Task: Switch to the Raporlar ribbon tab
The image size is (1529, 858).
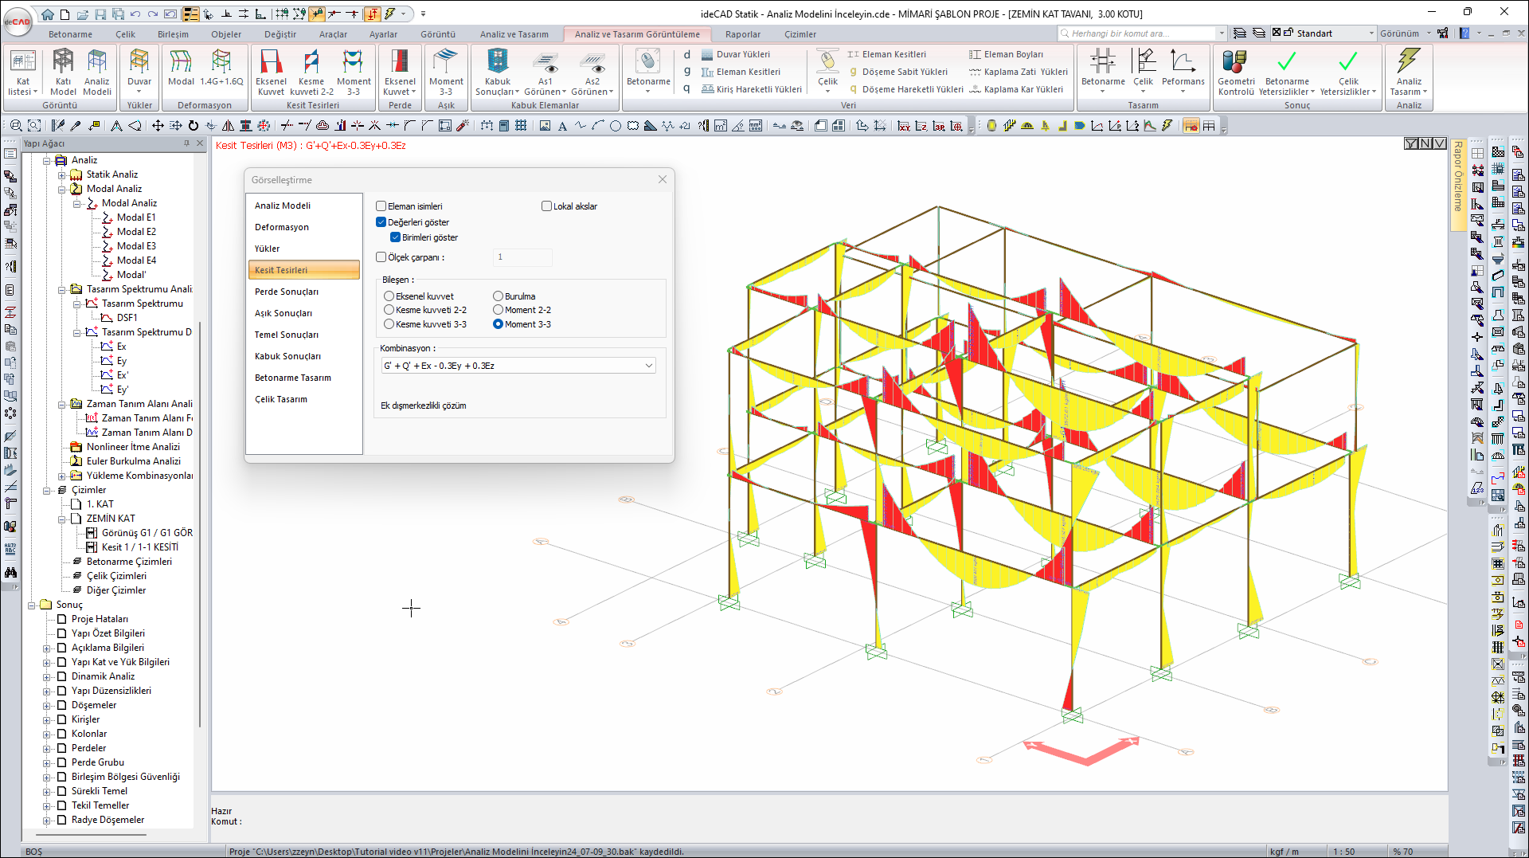Action: click(742, 34)
